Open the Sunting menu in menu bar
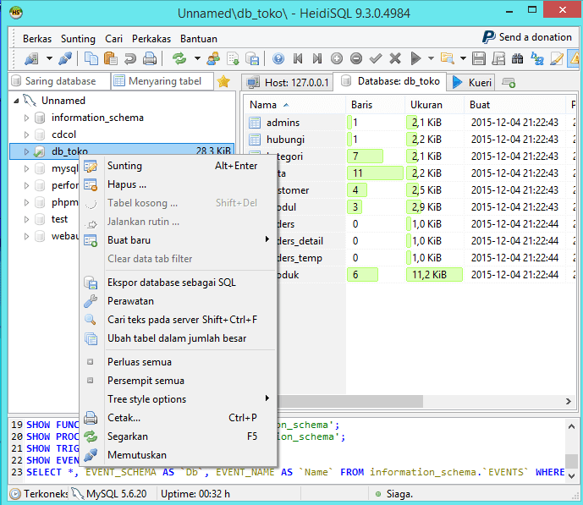Screen dimensions: 583x505 tap(78, 39)
